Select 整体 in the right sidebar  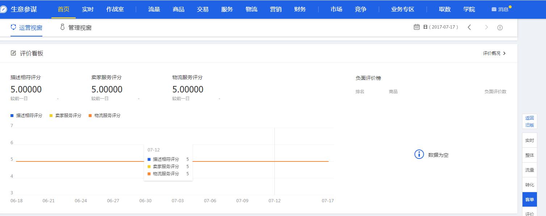529,155
